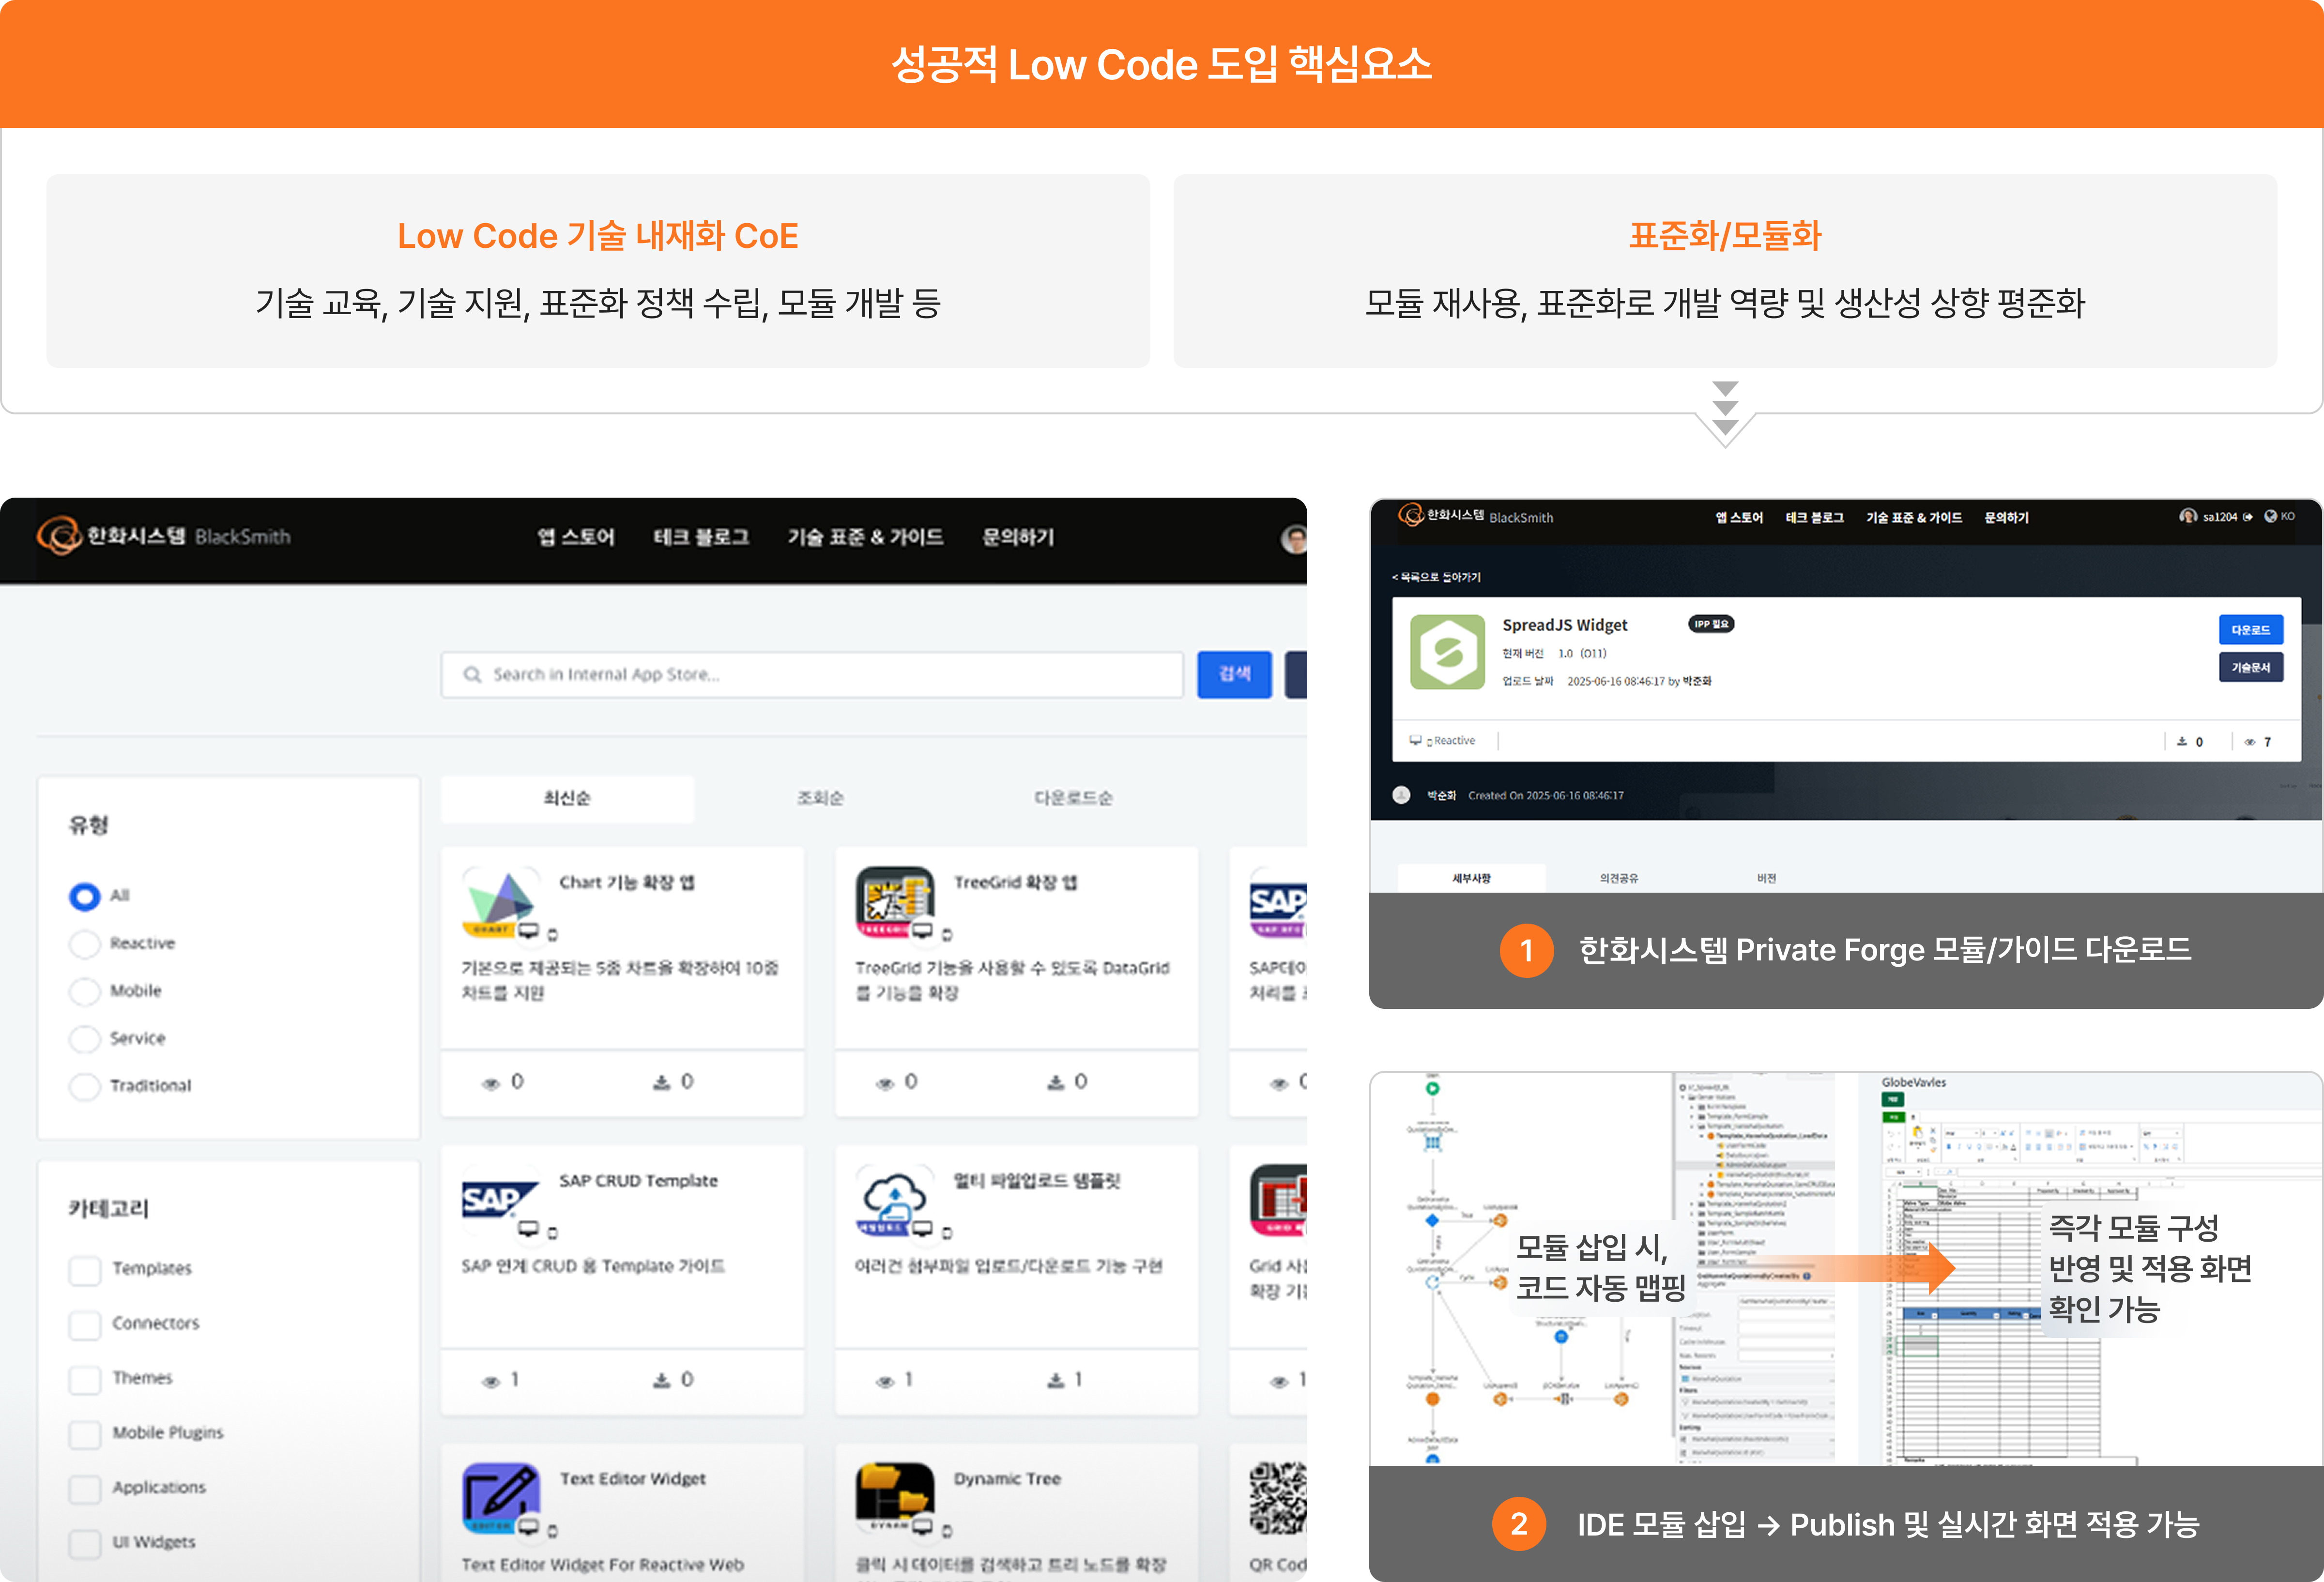Select the Reactive type radio button

tap(85, 943)
